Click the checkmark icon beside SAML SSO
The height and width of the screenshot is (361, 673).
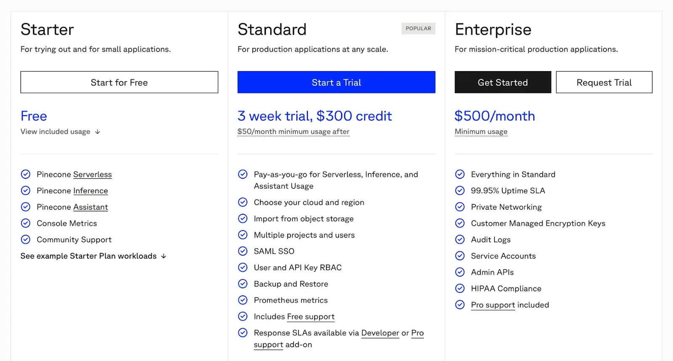243,251
